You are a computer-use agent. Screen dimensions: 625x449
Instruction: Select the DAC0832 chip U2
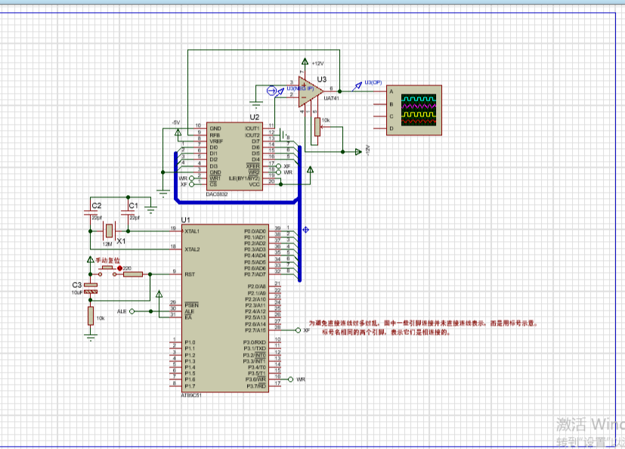(234, 156)
